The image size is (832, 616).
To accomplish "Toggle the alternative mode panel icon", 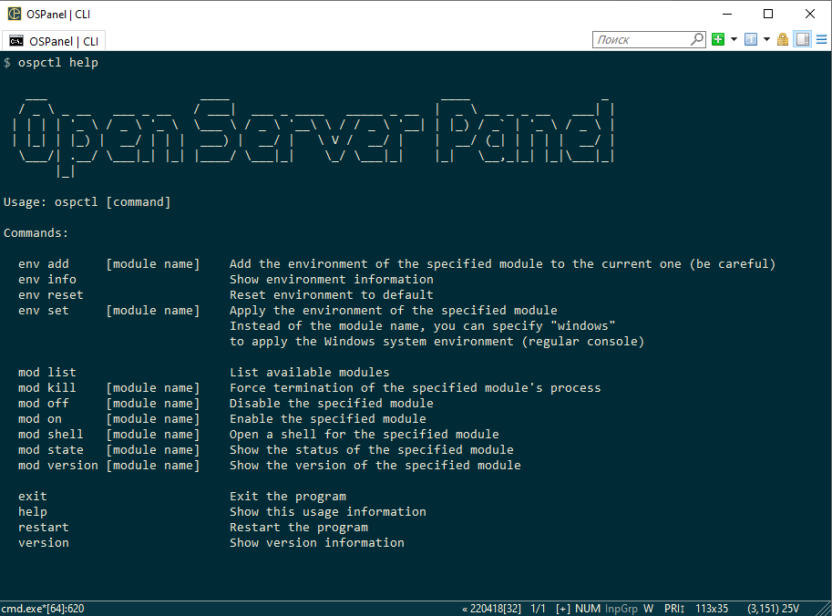I will [x=802, y=39].
